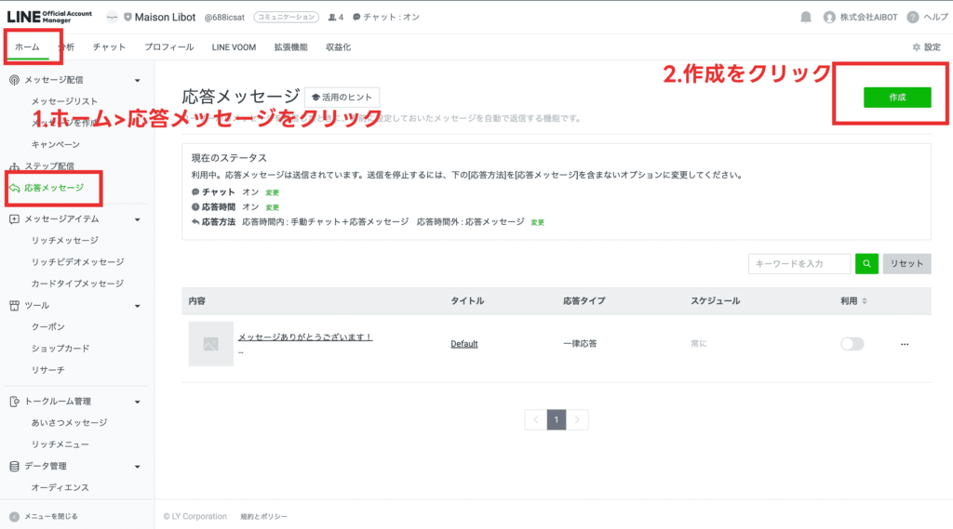The width and height of the screenshot is (953, 529).
Task: Switch to the チャット tab
Action: [x=109, y=46]
